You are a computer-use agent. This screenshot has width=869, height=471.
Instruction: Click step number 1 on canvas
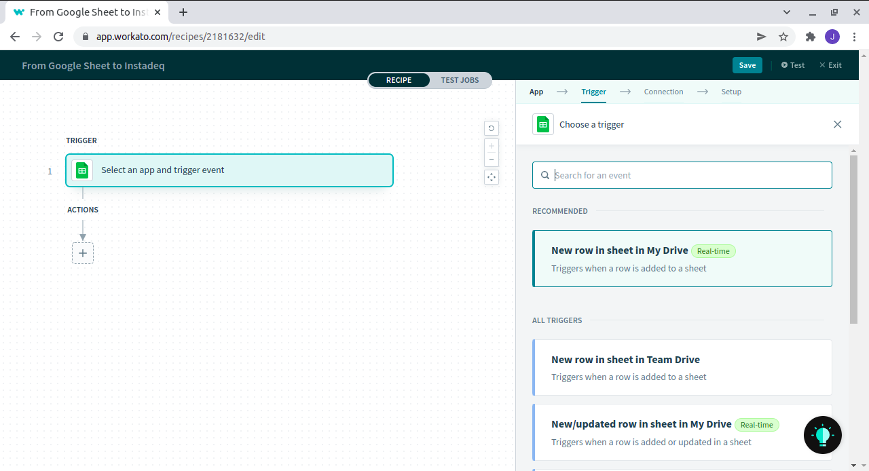[x=50, y=171]
